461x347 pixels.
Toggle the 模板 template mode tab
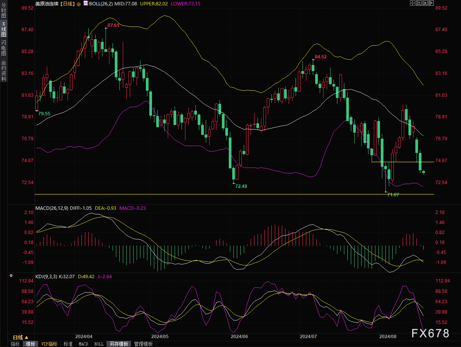coord(30,344)
